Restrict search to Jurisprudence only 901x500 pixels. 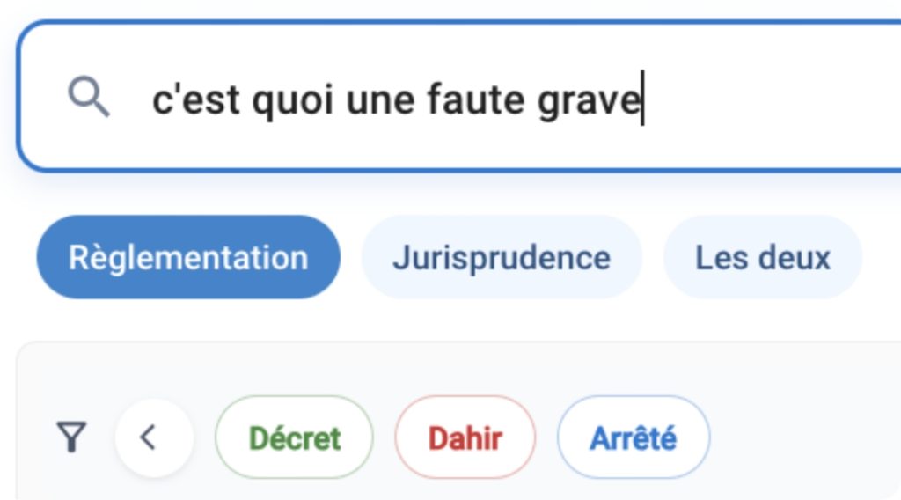tap(502, 258)
